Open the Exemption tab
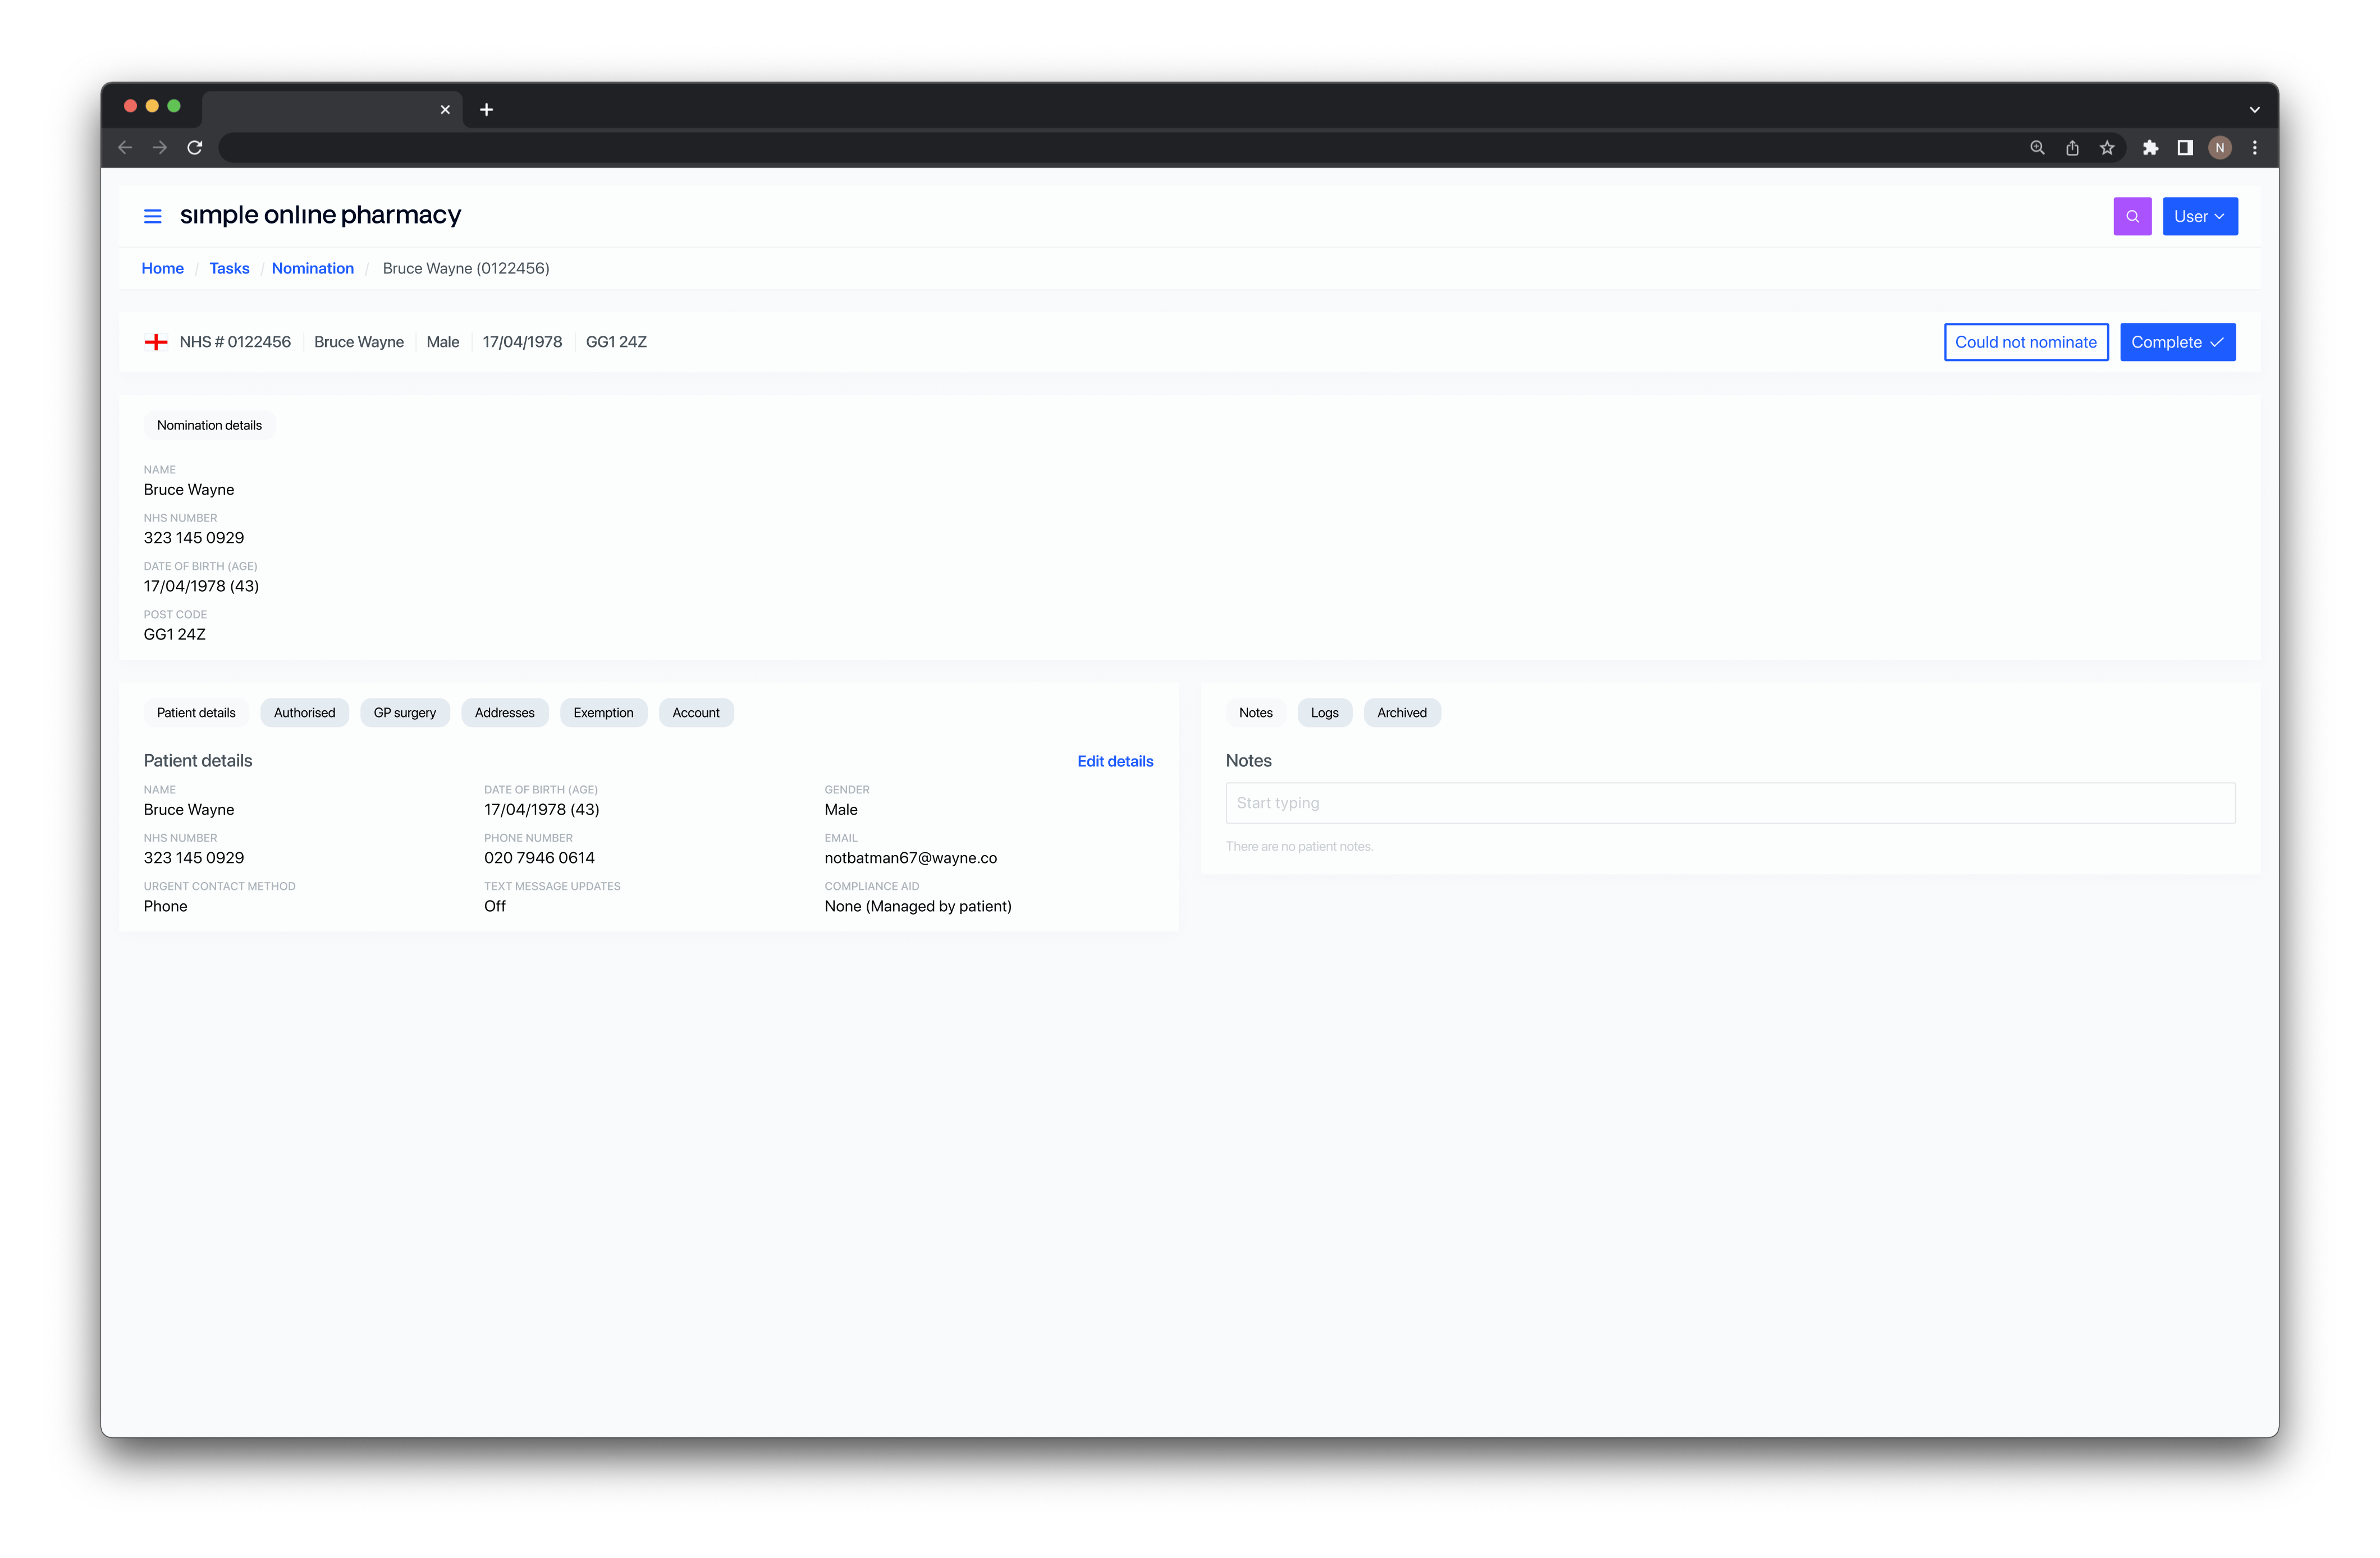 click(x=603, y=713)
